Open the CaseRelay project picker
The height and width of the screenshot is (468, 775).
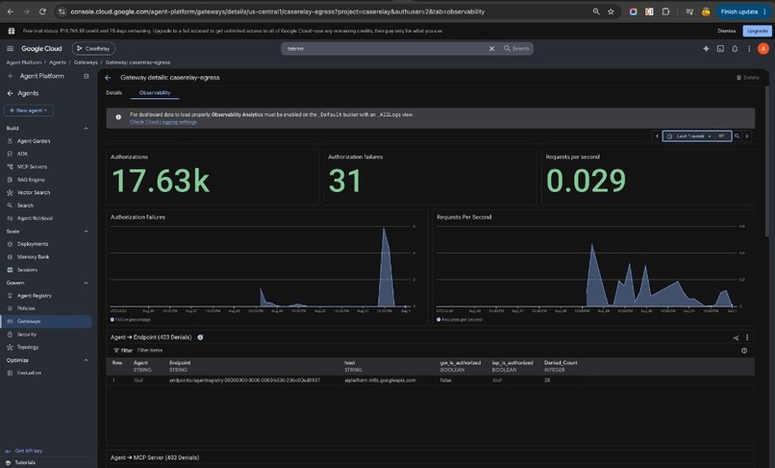(93, 48)
